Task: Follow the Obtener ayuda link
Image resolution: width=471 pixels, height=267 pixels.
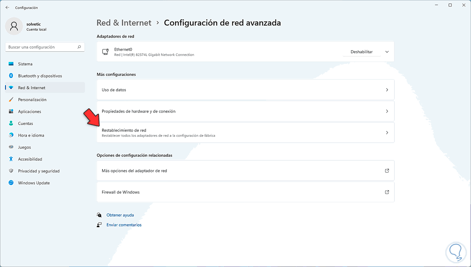Action: (120, 215)
